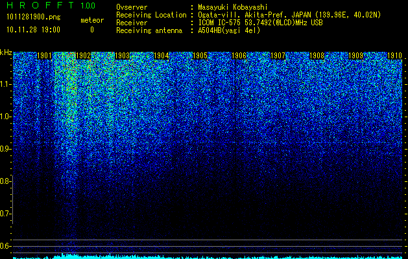
Task: Click the Receiver field label
Action: pos(132,23)
